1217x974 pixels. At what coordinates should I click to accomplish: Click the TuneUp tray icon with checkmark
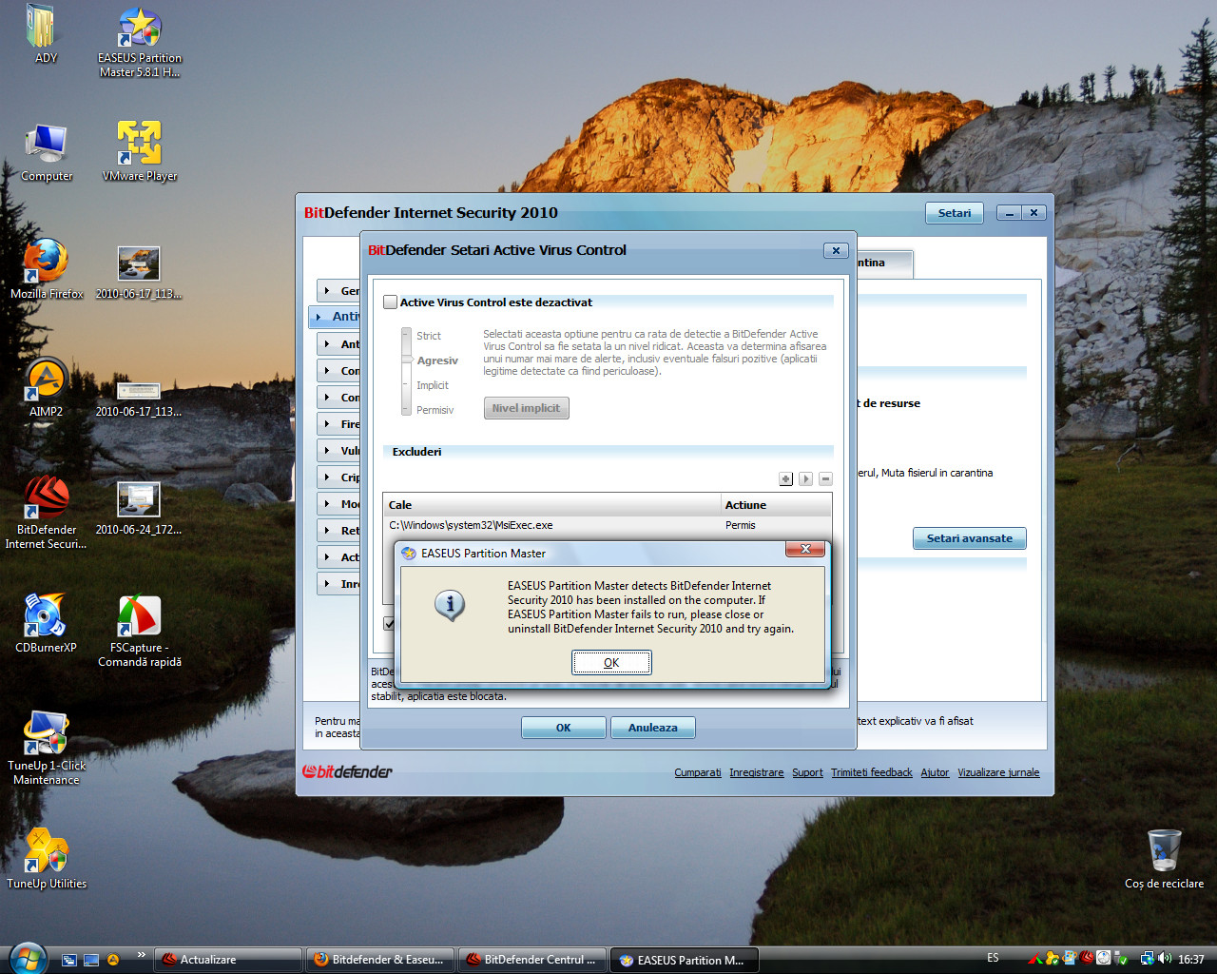tap(1053, 959)
